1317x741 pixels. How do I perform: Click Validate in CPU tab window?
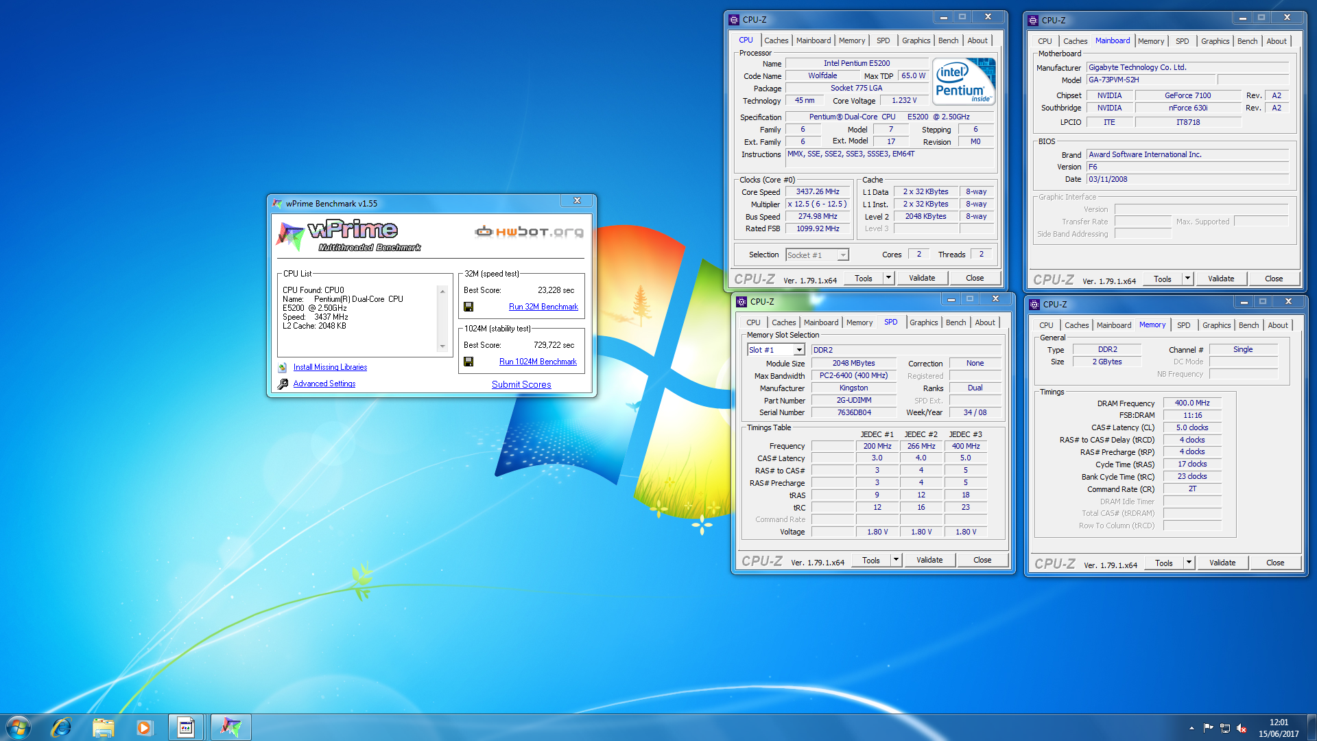click(x=922, y=278)
